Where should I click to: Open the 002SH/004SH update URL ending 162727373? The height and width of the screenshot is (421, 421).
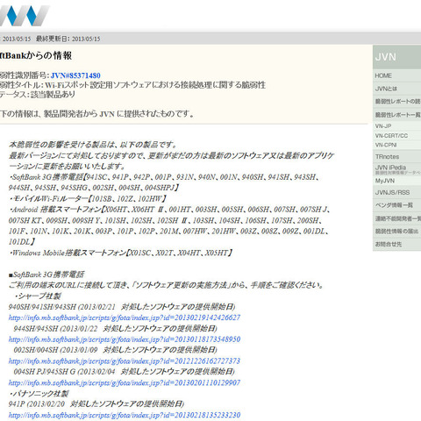click(x=125, y=361)
